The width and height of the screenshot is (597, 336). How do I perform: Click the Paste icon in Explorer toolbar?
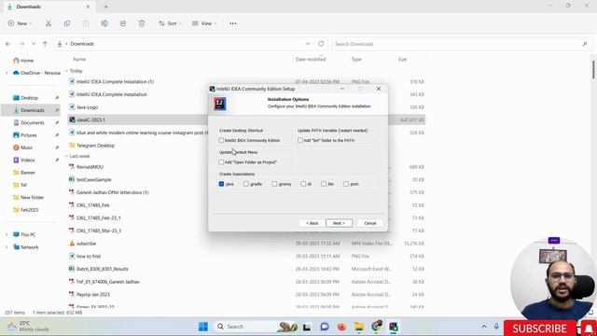tap(86, 23)
